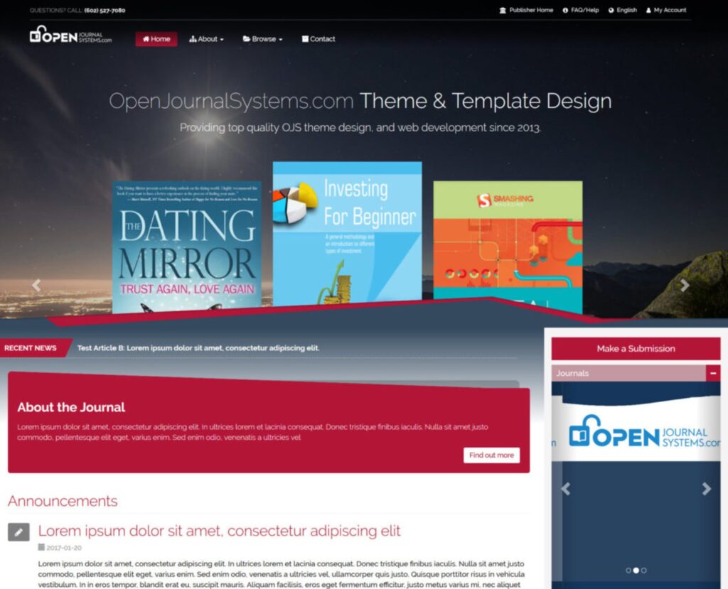Open the English language selector
This screenshot has height=589, width=728.
click(623, 11)
